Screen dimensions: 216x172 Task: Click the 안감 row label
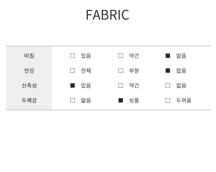(x=29, y=71)
